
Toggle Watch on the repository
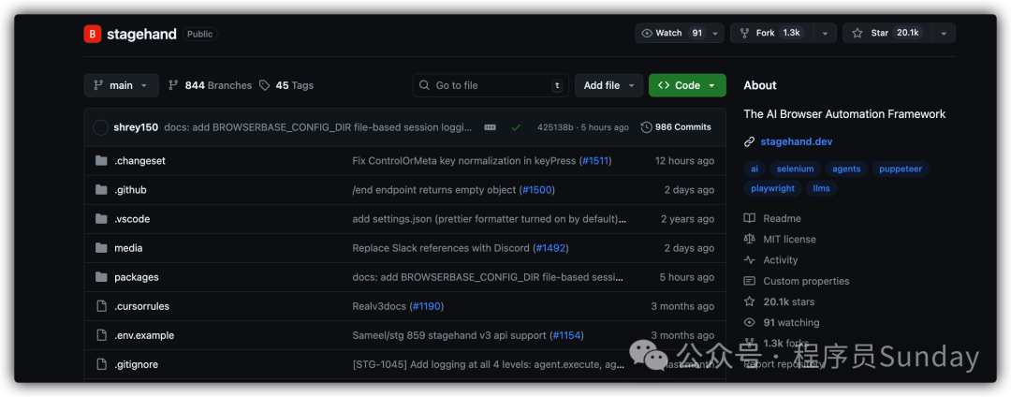tap(669, 33)
